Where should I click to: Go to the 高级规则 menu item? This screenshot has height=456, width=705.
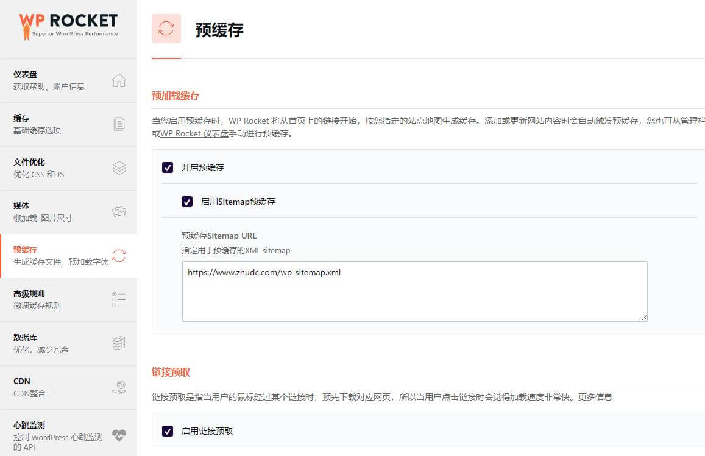[29, 293]
